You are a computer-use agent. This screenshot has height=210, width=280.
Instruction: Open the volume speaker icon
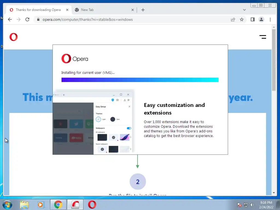252,205
